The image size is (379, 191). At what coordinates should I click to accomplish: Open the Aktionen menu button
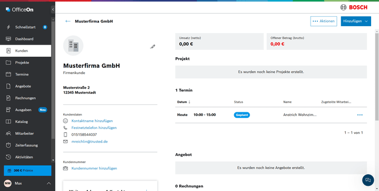click(324, 21)
